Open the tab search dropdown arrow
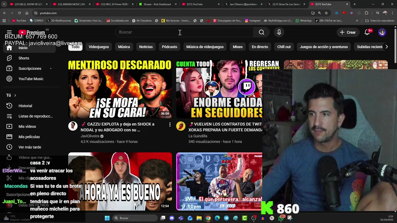 pyautogui.click(x=4, y=4)
